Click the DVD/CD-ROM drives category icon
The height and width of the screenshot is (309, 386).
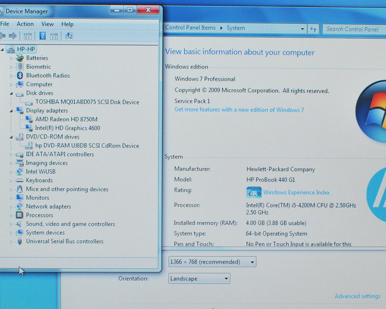20,137
